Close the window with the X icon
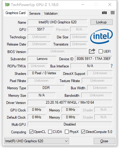119x148 pixels. tap(110, 4)
